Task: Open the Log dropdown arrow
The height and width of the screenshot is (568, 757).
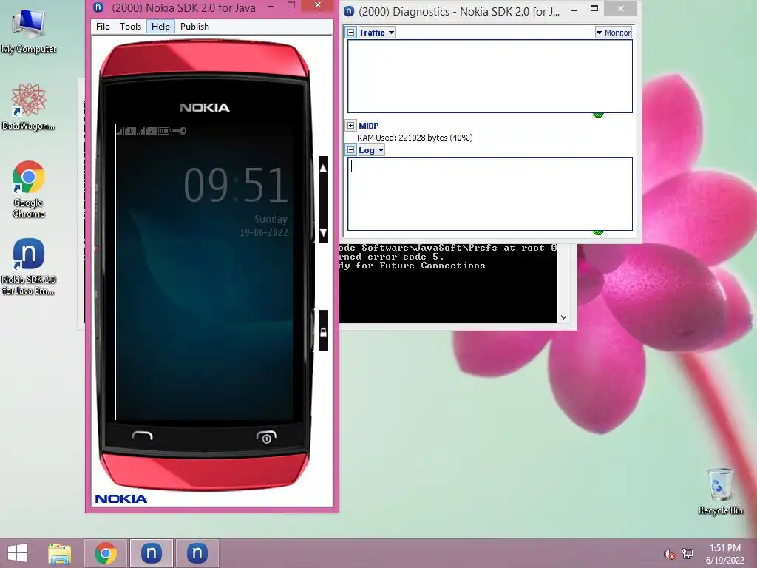Action: (x=381, y=150)
